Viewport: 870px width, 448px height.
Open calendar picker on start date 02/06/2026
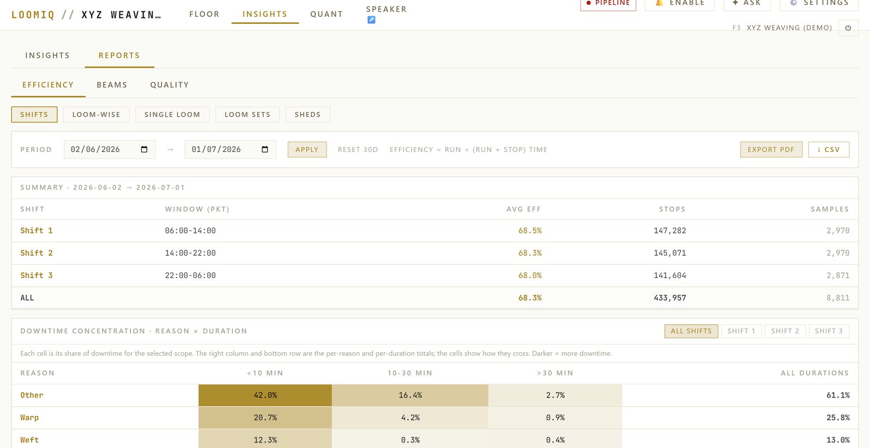pos(144,149)
